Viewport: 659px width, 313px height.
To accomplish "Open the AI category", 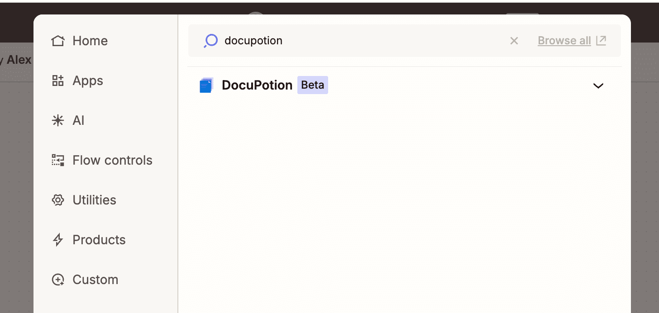I will [x=68, y=120].
